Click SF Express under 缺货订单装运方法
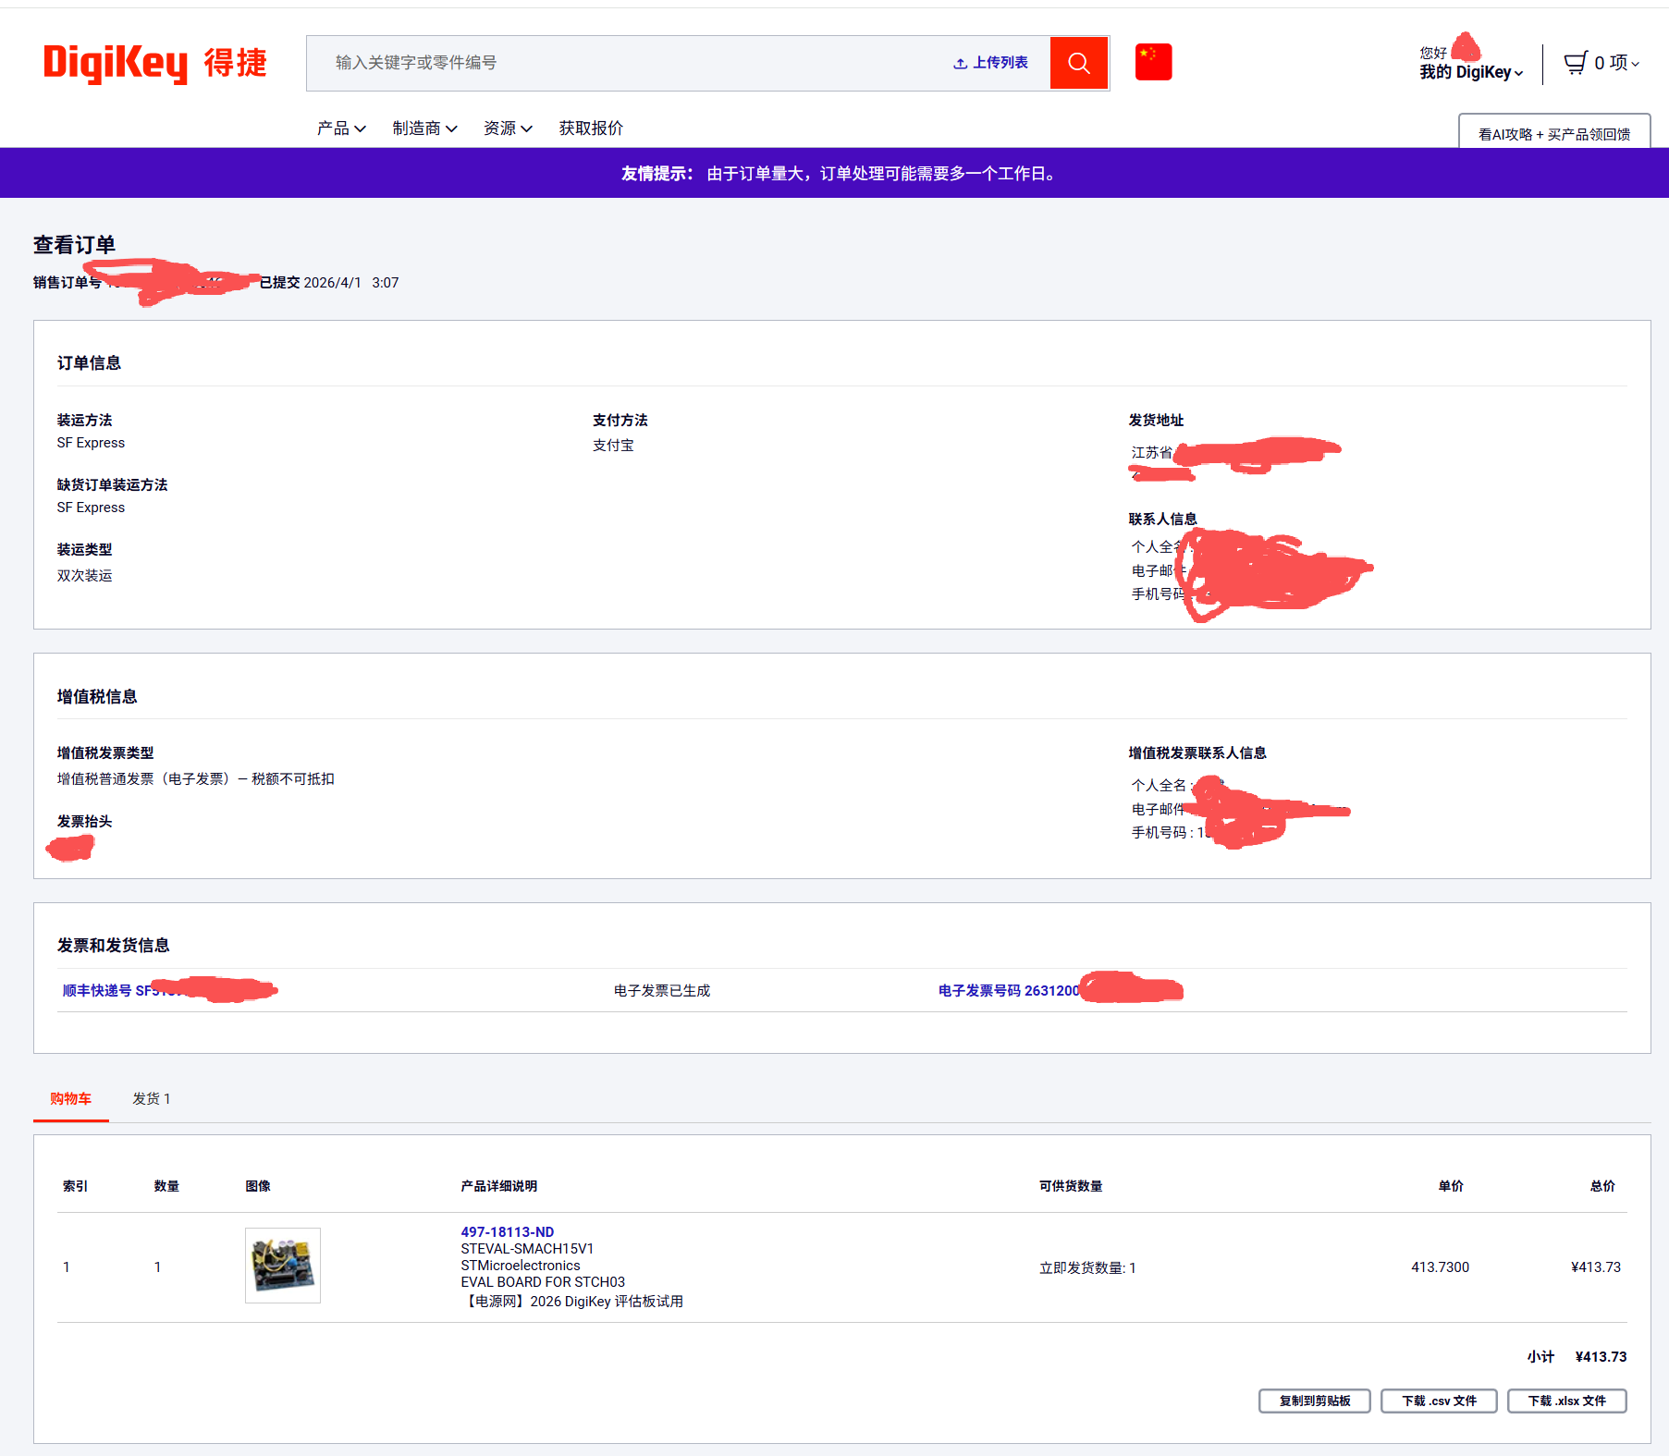 coord(91,508)
